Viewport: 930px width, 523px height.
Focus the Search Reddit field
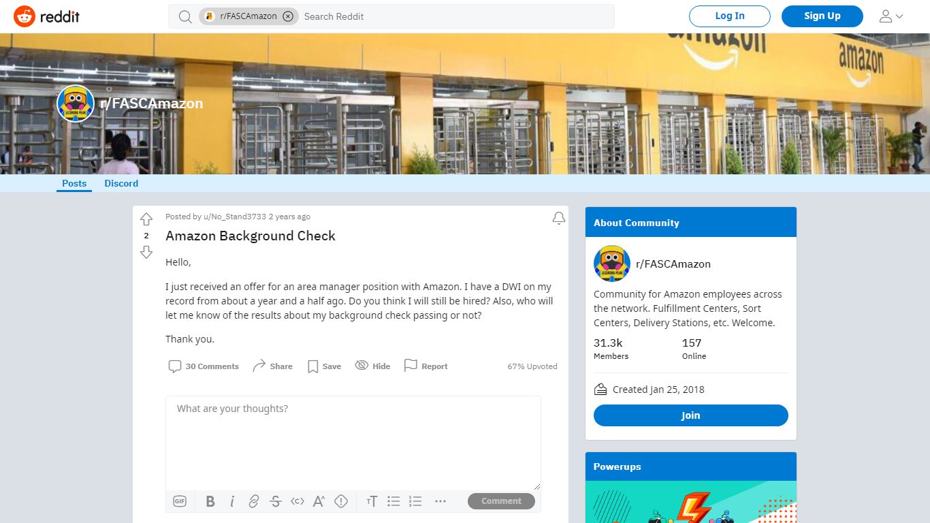455,16
